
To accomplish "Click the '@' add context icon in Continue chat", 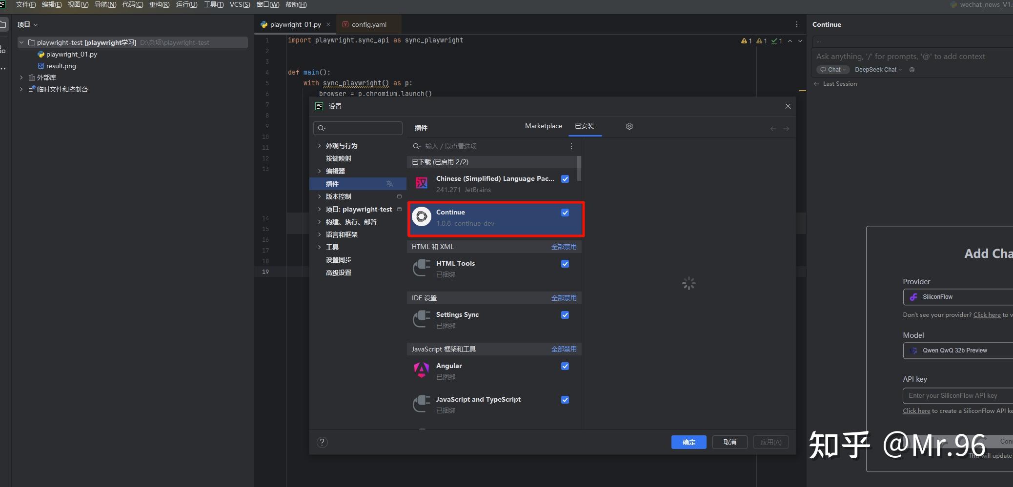I will click(911, 70).
